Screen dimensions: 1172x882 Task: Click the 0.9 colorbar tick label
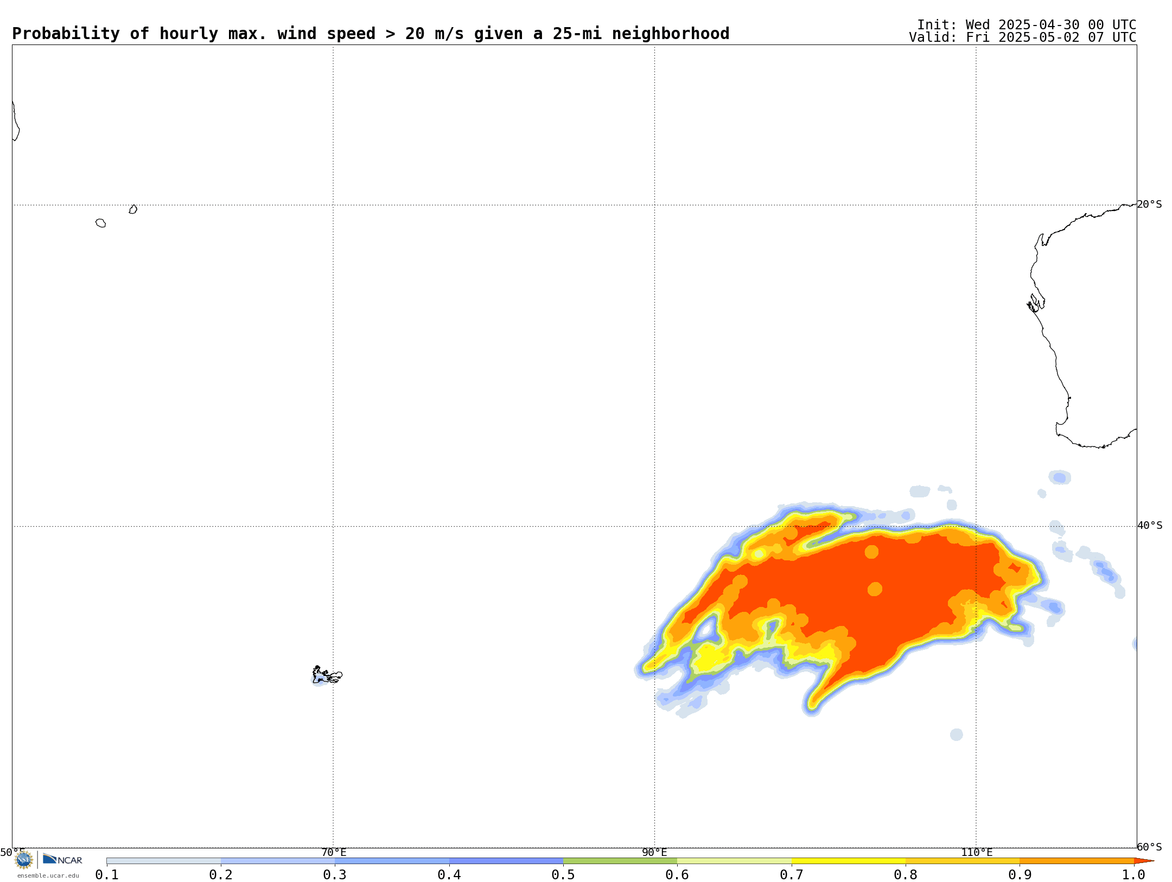coord(1020,874)
